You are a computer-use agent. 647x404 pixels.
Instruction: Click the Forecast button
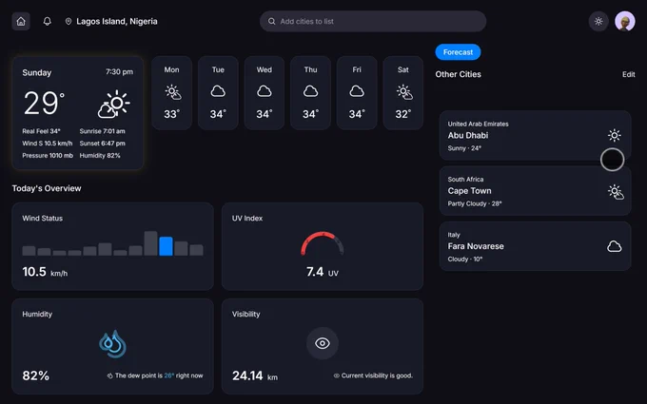tap(458, 52)
